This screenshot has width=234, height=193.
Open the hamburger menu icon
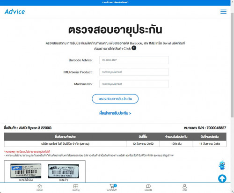(x=223, y=12)
